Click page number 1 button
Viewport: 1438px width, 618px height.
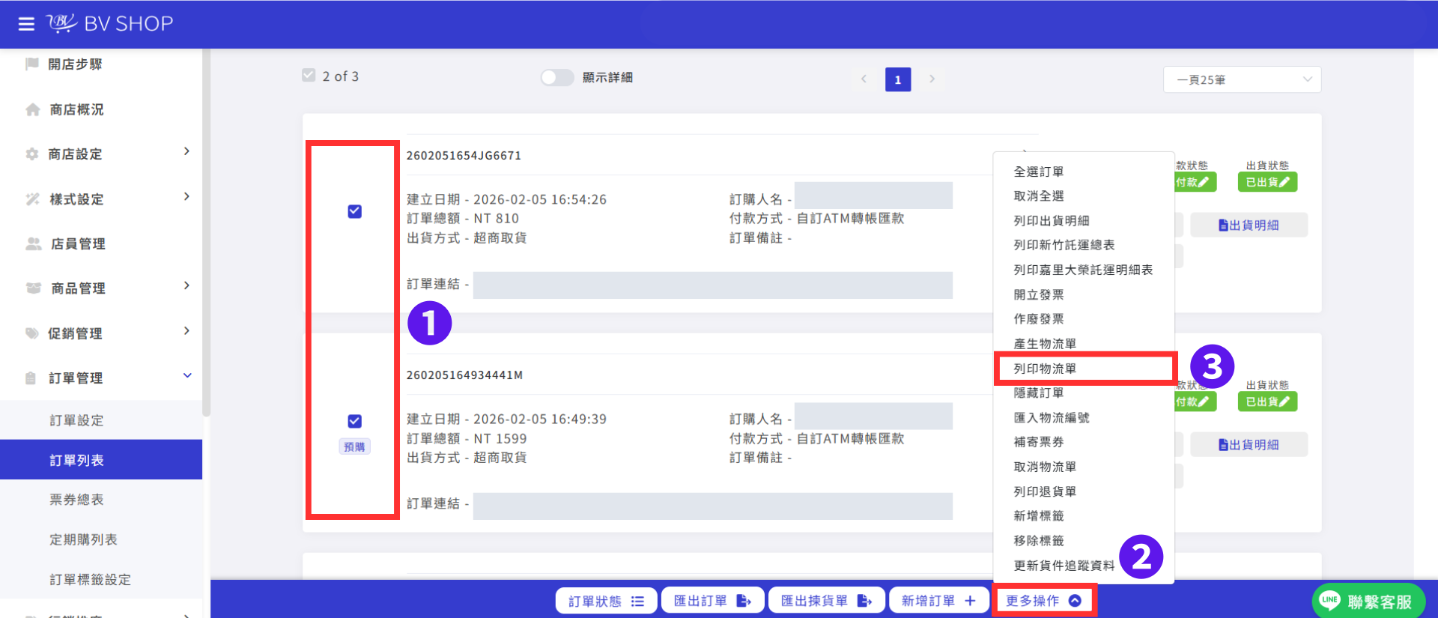click(898, 79)
